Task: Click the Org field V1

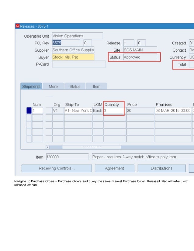Action: 58,110
